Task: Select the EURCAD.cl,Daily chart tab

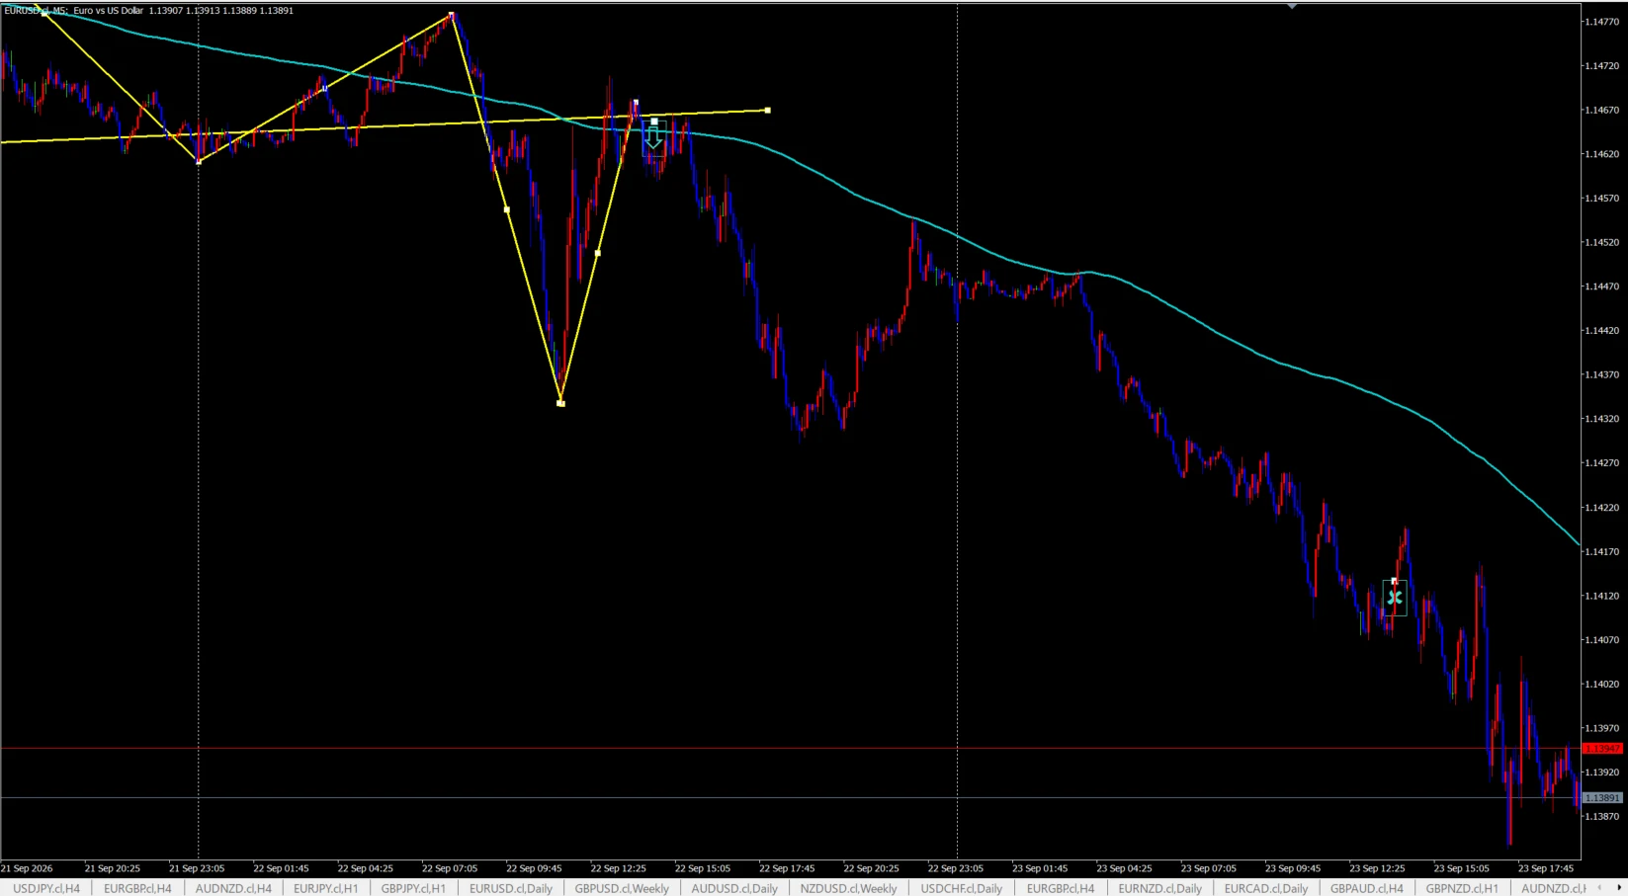Action: click(x=1265, y=888)
